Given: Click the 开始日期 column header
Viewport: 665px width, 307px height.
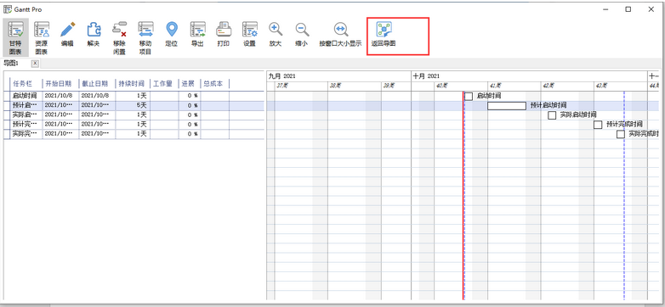Looking at the screenshot, I should coord(60,83).
